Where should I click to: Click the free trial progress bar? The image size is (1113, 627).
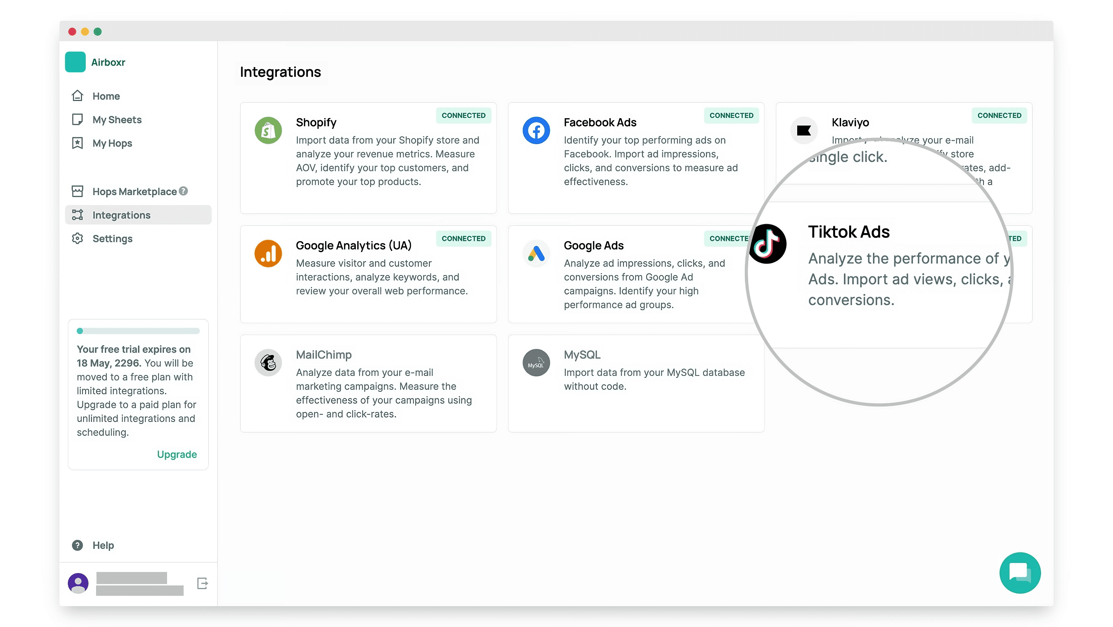pyautogui.click(x=138, y=331)
